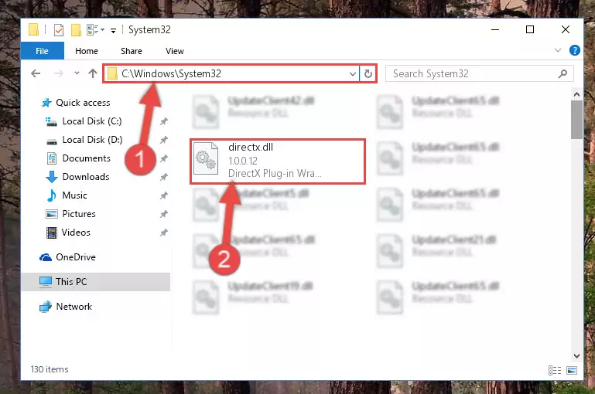
Task: Select This PC in navigation pane
Action: [x=96, y=282]
